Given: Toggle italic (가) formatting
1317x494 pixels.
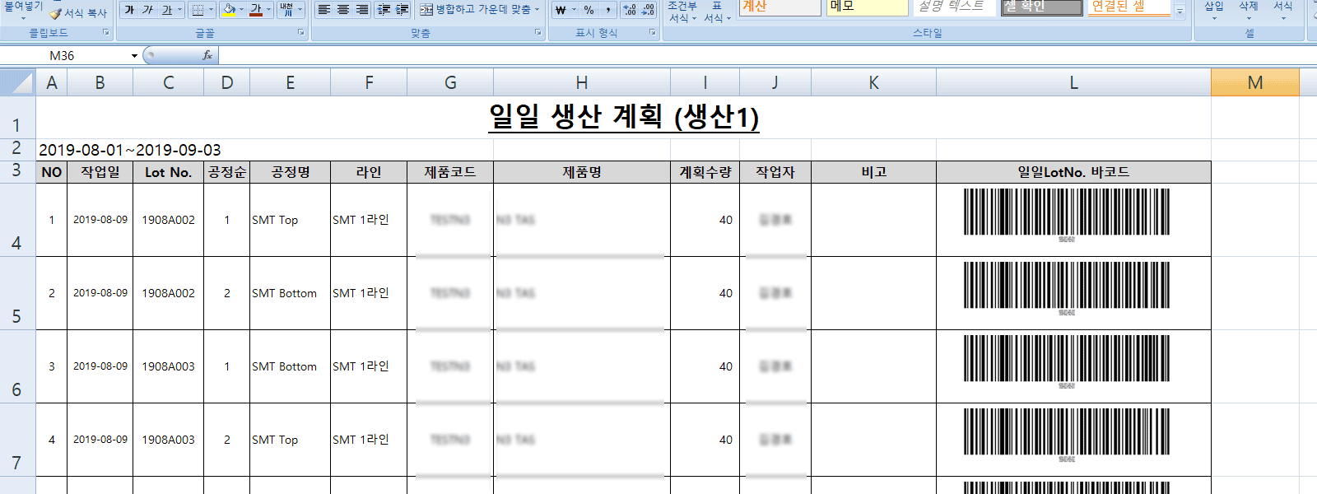Looking at the screenshot, I should click(x=147, y=10).
